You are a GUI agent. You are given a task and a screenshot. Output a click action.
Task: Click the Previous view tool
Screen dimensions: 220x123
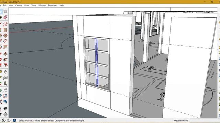[5, 102]
